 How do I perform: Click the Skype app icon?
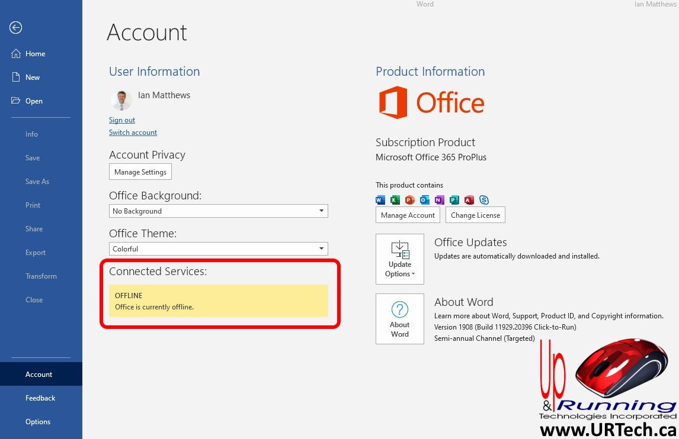pyautogui.click(x=484, y=200)
